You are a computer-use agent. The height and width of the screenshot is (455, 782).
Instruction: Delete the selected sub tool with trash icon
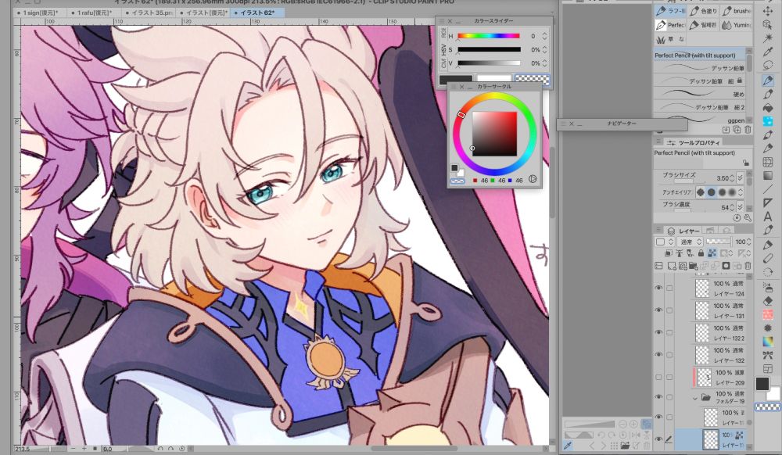click(x=748, y=130)
